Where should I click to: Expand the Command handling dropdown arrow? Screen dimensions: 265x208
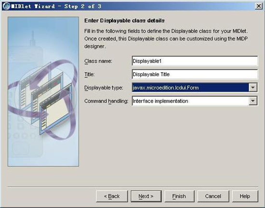point(253,101)
